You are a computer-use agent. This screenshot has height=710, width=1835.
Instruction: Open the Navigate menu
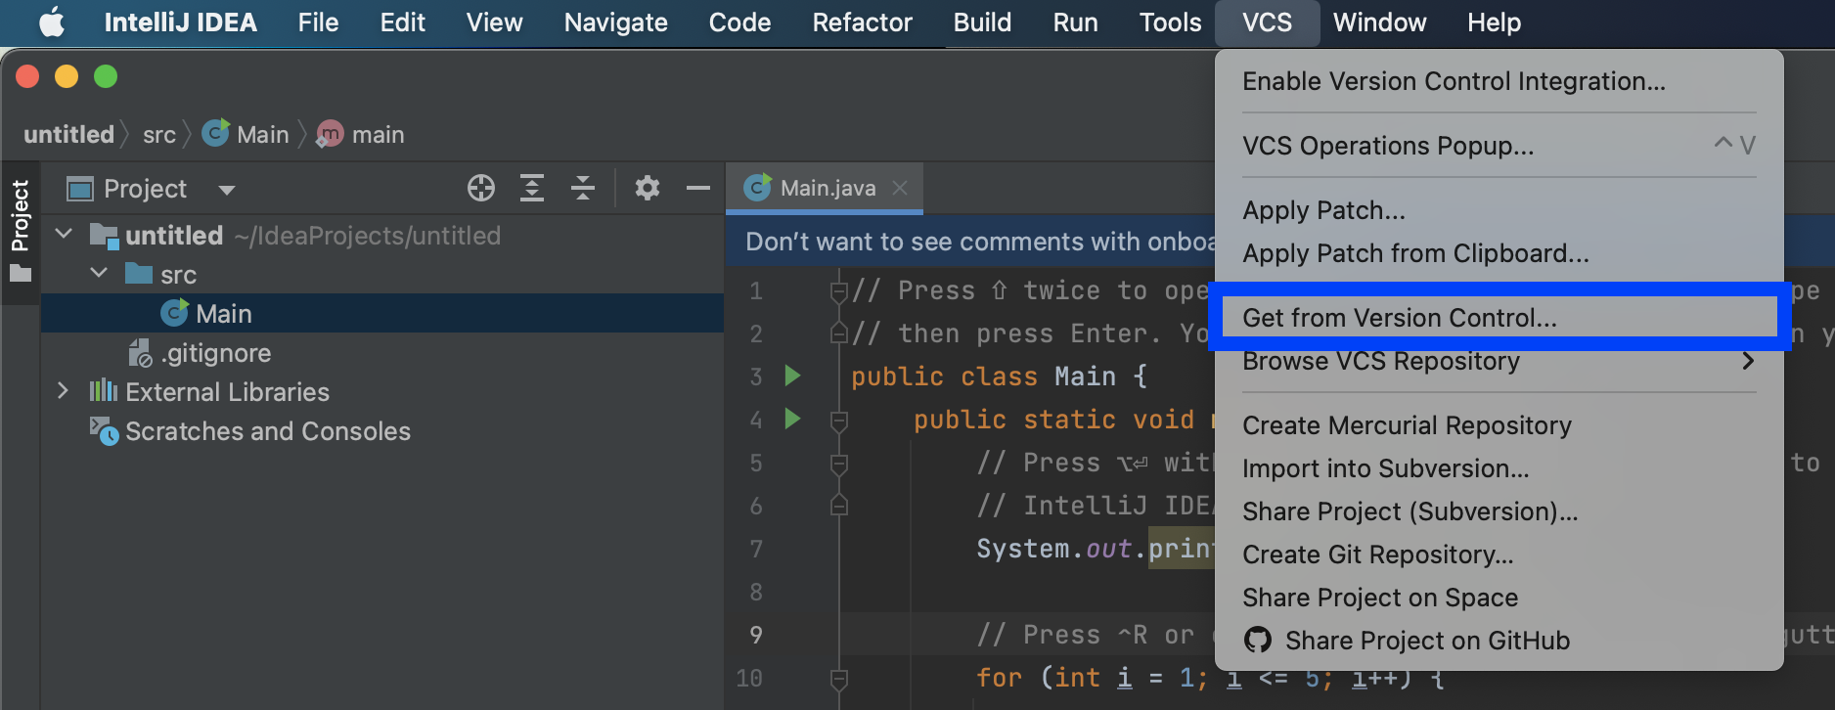coord(615,22)
